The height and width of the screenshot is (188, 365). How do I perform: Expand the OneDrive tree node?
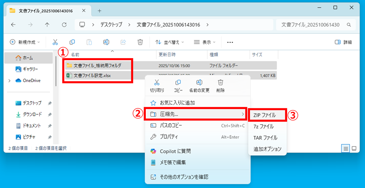9,80
